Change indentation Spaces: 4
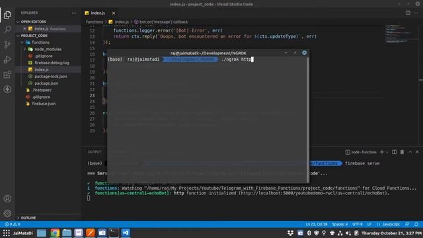Viewport: 423px width, 238px height. click(340, 224)
